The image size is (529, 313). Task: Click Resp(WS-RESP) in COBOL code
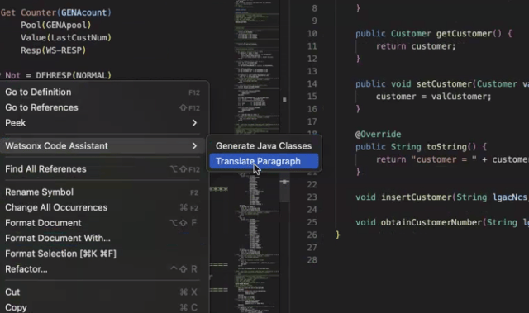pyautogui.click(x=53, y=50)
